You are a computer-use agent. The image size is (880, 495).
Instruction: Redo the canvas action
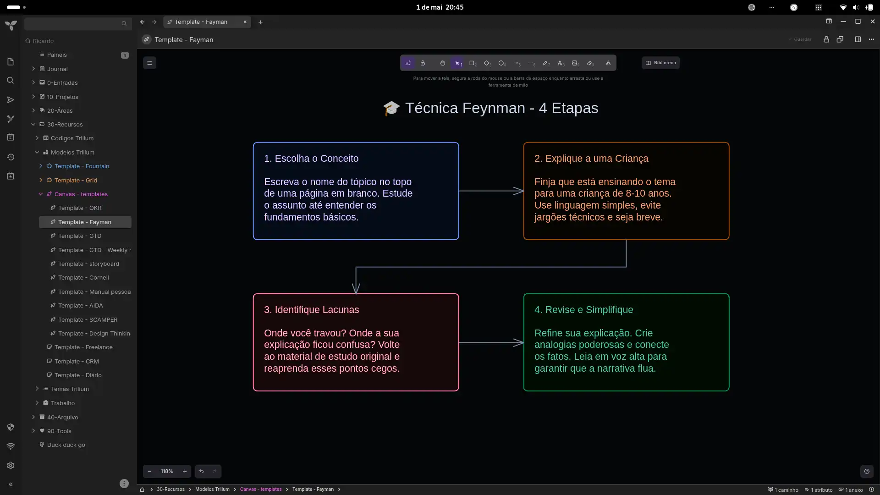(x=214, y=471)
